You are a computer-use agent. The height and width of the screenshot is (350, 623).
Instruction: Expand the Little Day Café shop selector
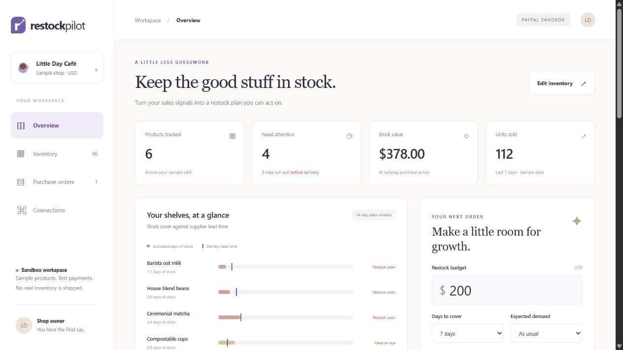coord(57,67)
